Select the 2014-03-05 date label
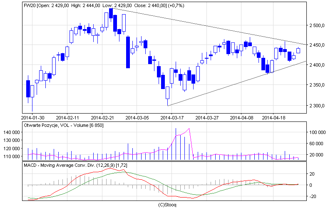This screenshot has width=333, height=208. [137, 118]
